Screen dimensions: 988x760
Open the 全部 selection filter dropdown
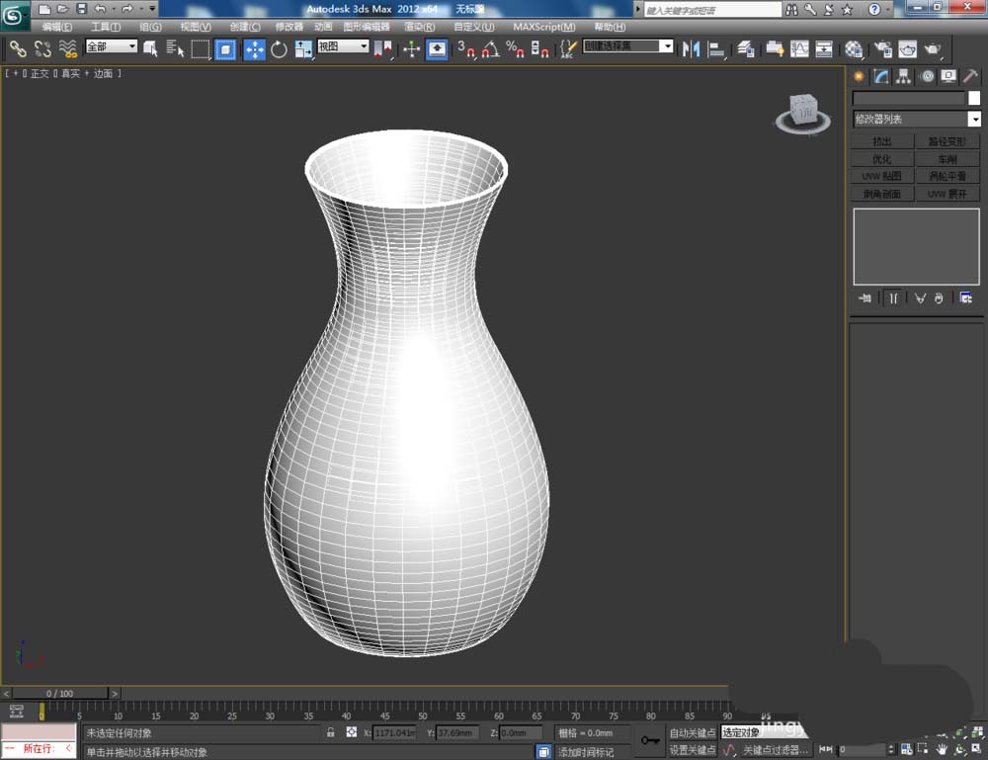[x=111, y=46]
